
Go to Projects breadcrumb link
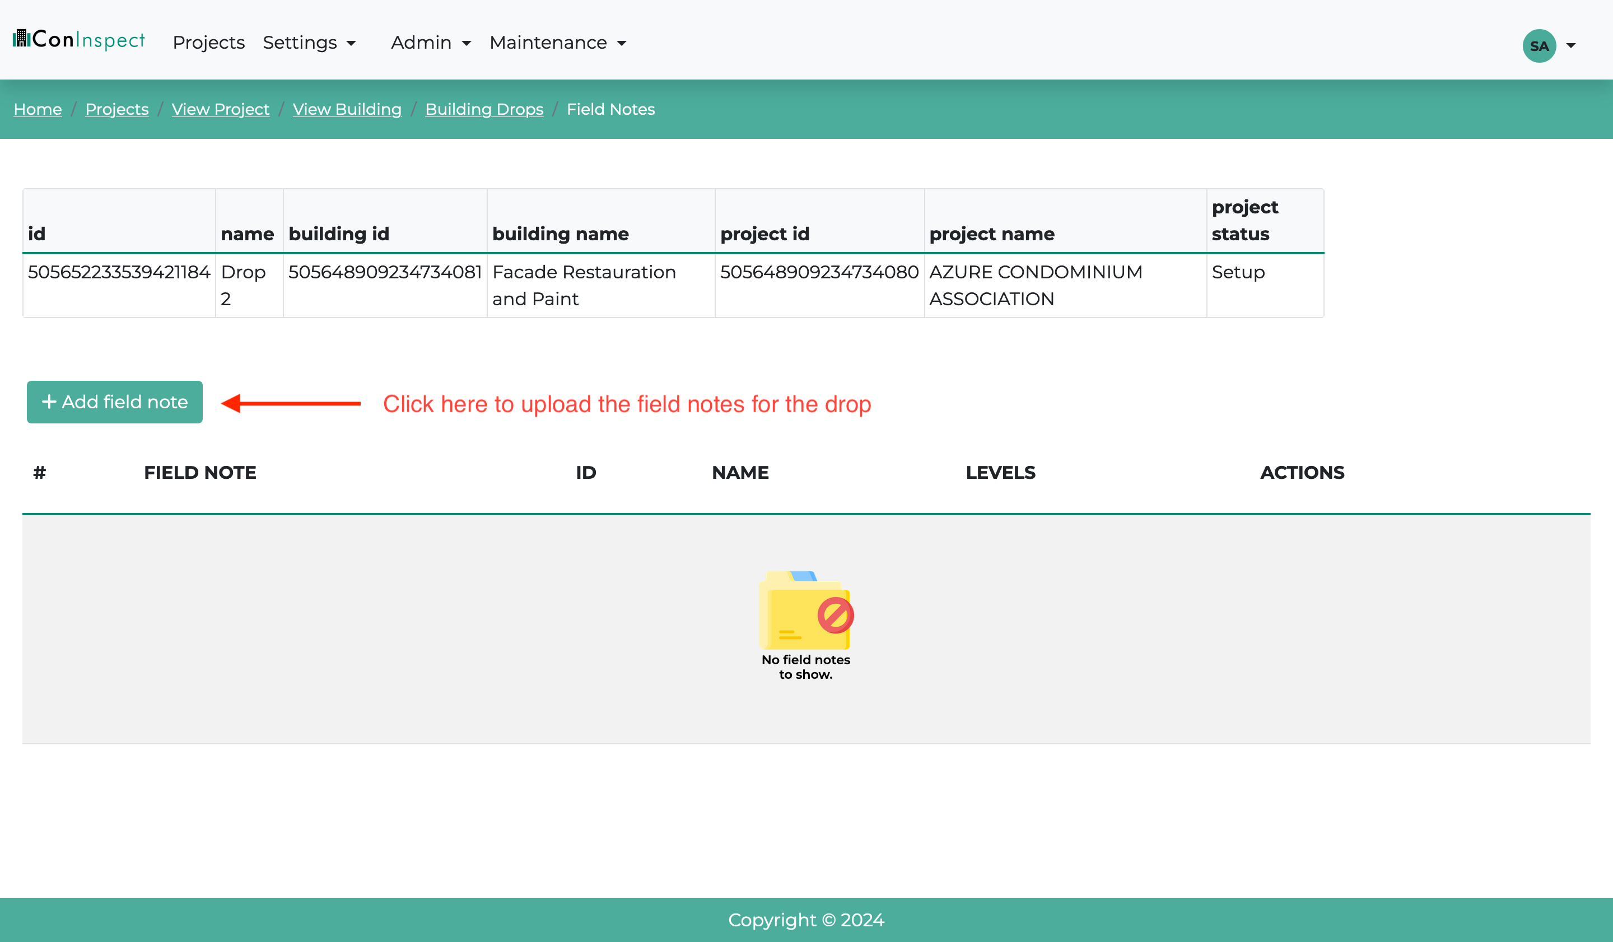point(116,109)
